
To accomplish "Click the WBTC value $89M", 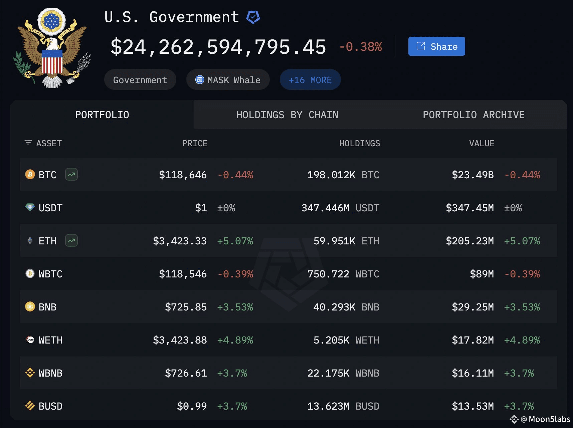I will point(482,274).
